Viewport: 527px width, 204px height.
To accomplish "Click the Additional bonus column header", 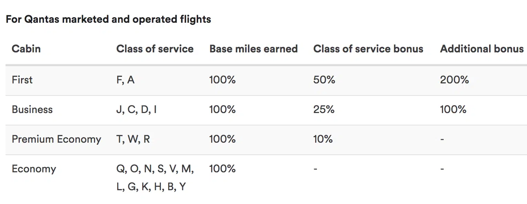I will (x=482, y=49).
